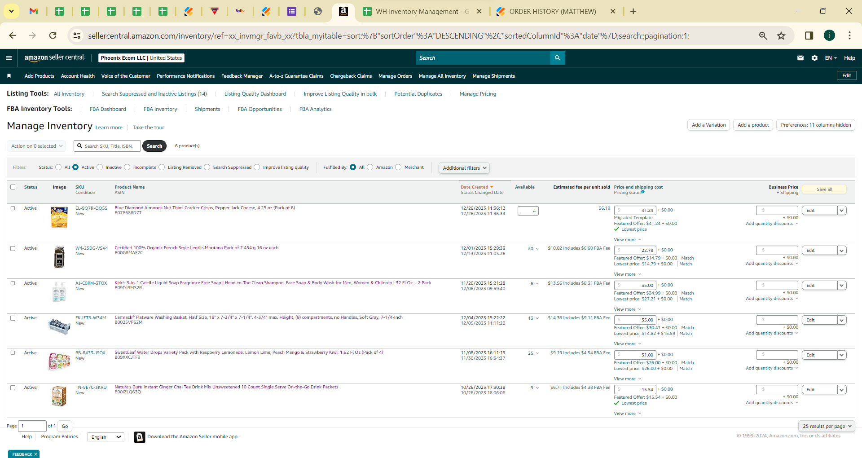Open Account Health from the favorites bar

78,76
